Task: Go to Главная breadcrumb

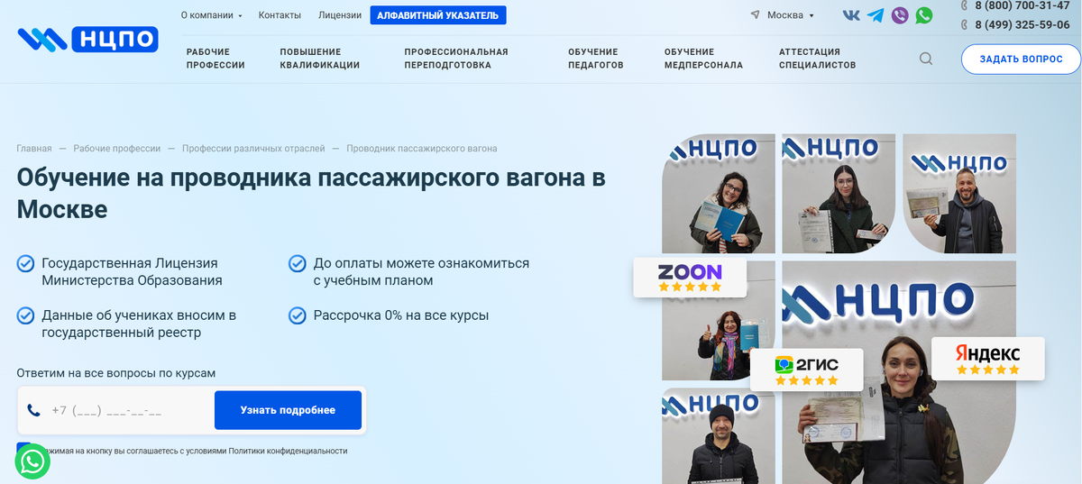Action: [34, 149]
